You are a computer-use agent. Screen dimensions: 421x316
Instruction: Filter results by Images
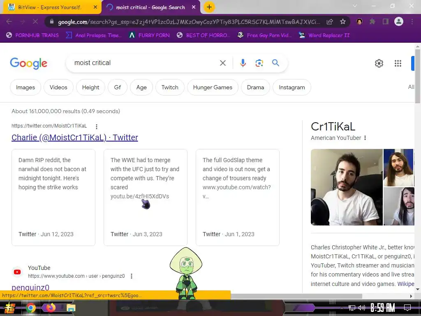pyautogui.click(x=25, y=87)
